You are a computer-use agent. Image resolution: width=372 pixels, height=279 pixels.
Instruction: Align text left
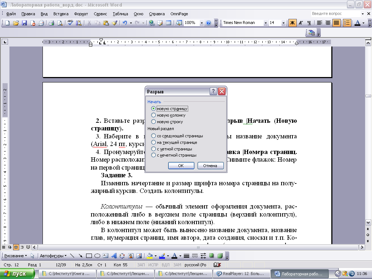(320, 23)
